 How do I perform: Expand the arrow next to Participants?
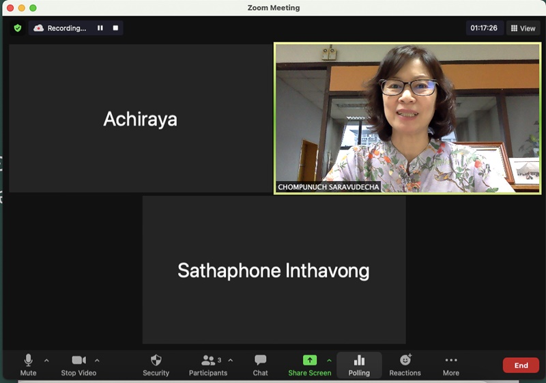point(230,360)
